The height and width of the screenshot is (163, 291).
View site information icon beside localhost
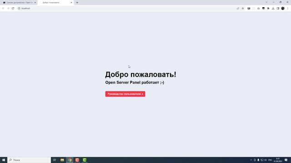click(19, 8)
